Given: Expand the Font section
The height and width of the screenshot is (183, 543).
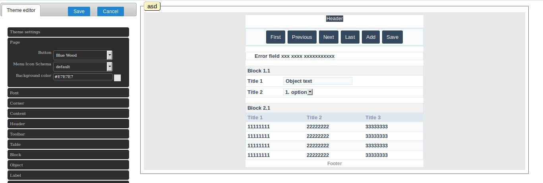Looking at the screenshot, I should 68,93.
